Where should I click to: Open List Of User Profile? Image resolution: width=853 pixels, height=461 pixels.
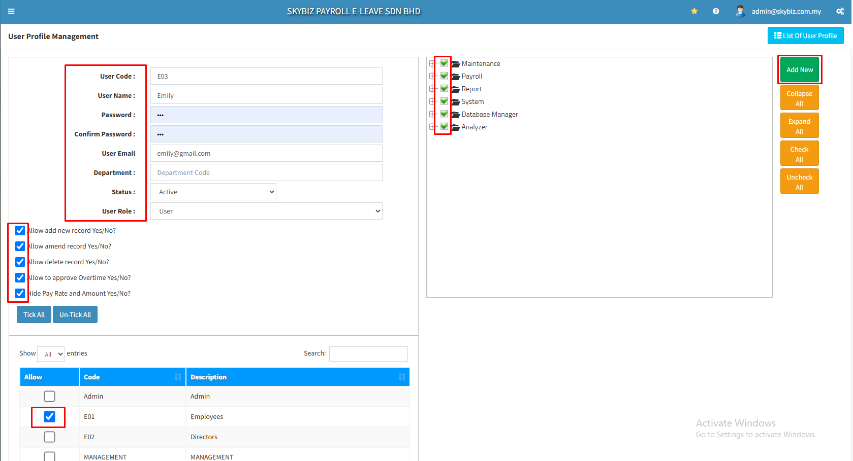805,36
